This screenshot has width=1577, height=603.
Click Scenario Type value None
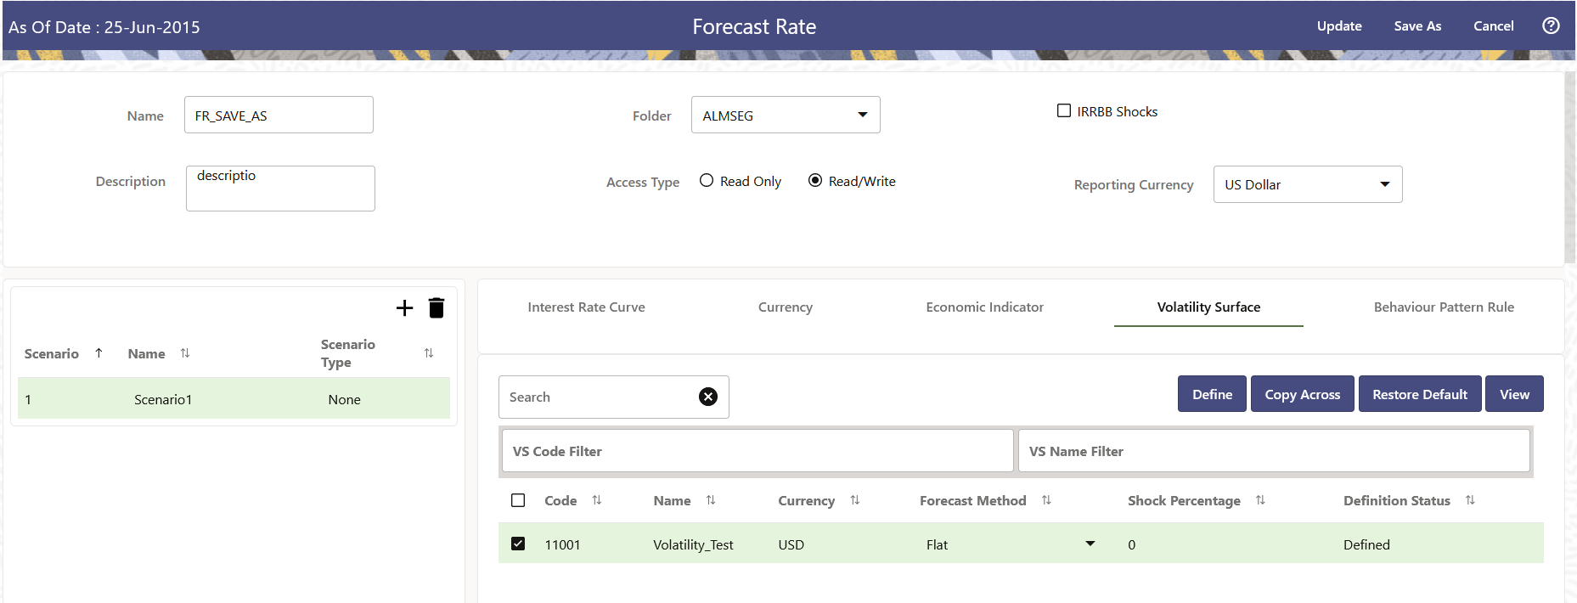coord(344,399)
